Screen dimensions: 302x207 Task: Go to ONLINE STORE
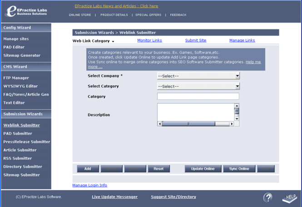[x=80, y=15]
